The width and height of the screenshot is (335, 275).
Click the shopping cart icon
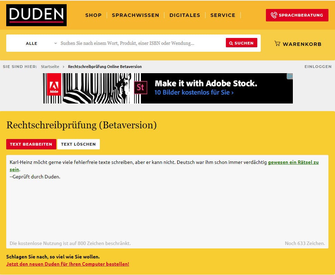point(277,43)
